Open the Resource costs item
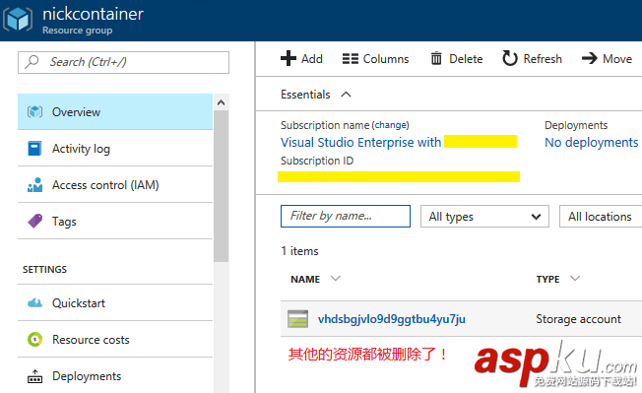Image resolution: width=642 pixels, height=393 pixels. pyautogui.click(x=115, y=340)
